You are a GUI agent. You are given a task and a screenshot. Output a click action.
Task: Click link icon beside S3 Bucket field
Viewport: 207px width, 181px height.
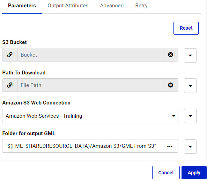[10, 55]
